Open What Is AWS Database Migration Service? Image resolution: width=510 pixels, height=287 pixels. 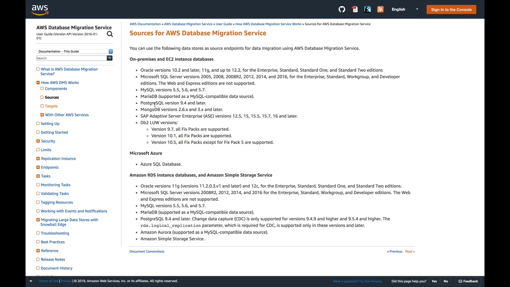pyautogui.click(x=69, y=71)
